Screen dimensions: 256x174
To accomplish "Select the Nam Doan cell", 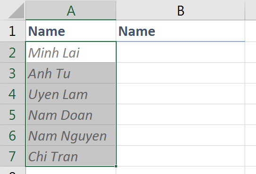I will click(71, 115).
